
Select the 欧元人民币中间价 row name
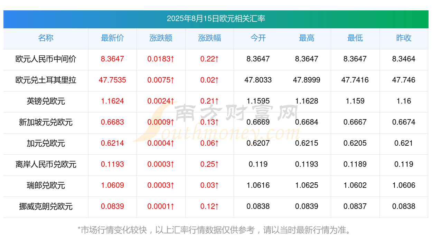click(x=46, y=59)
